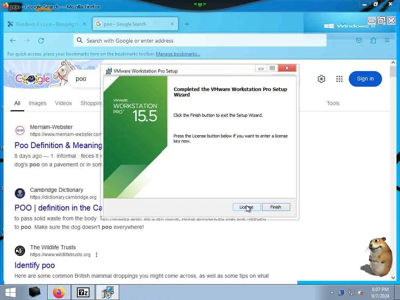
Task: Open Google search Tools
Action: [333, 103]
